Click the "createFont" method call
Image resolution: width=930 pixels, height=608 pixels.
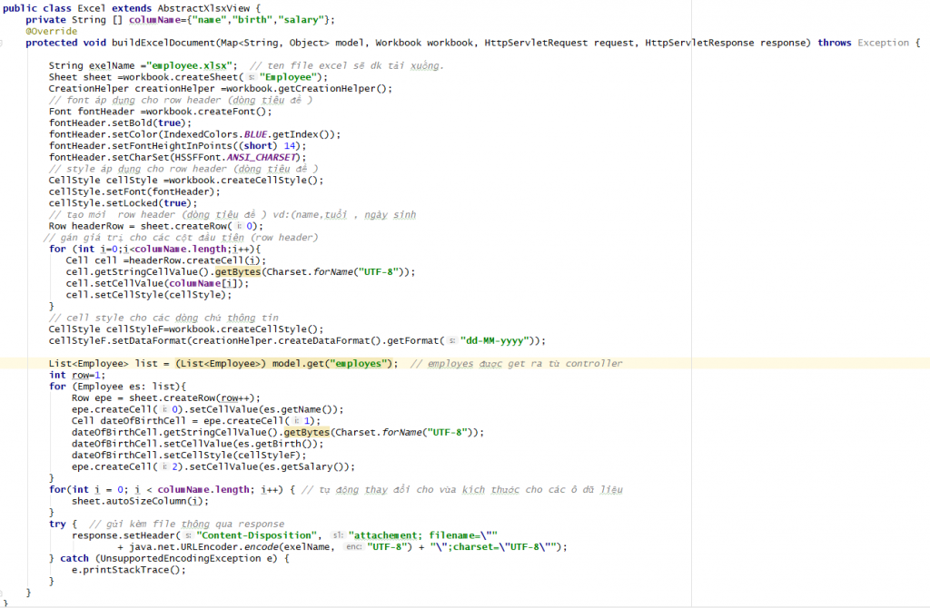coord(226,112)
